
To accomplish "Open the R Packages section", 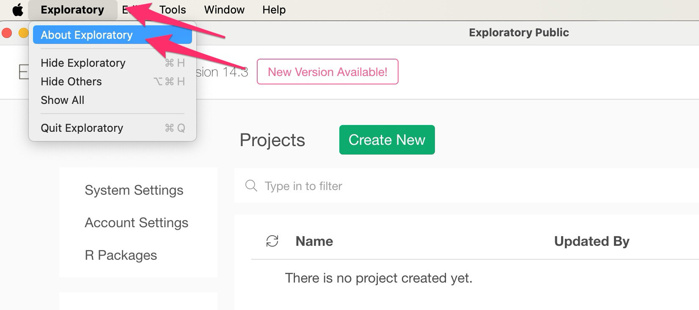I will point(121,255).
